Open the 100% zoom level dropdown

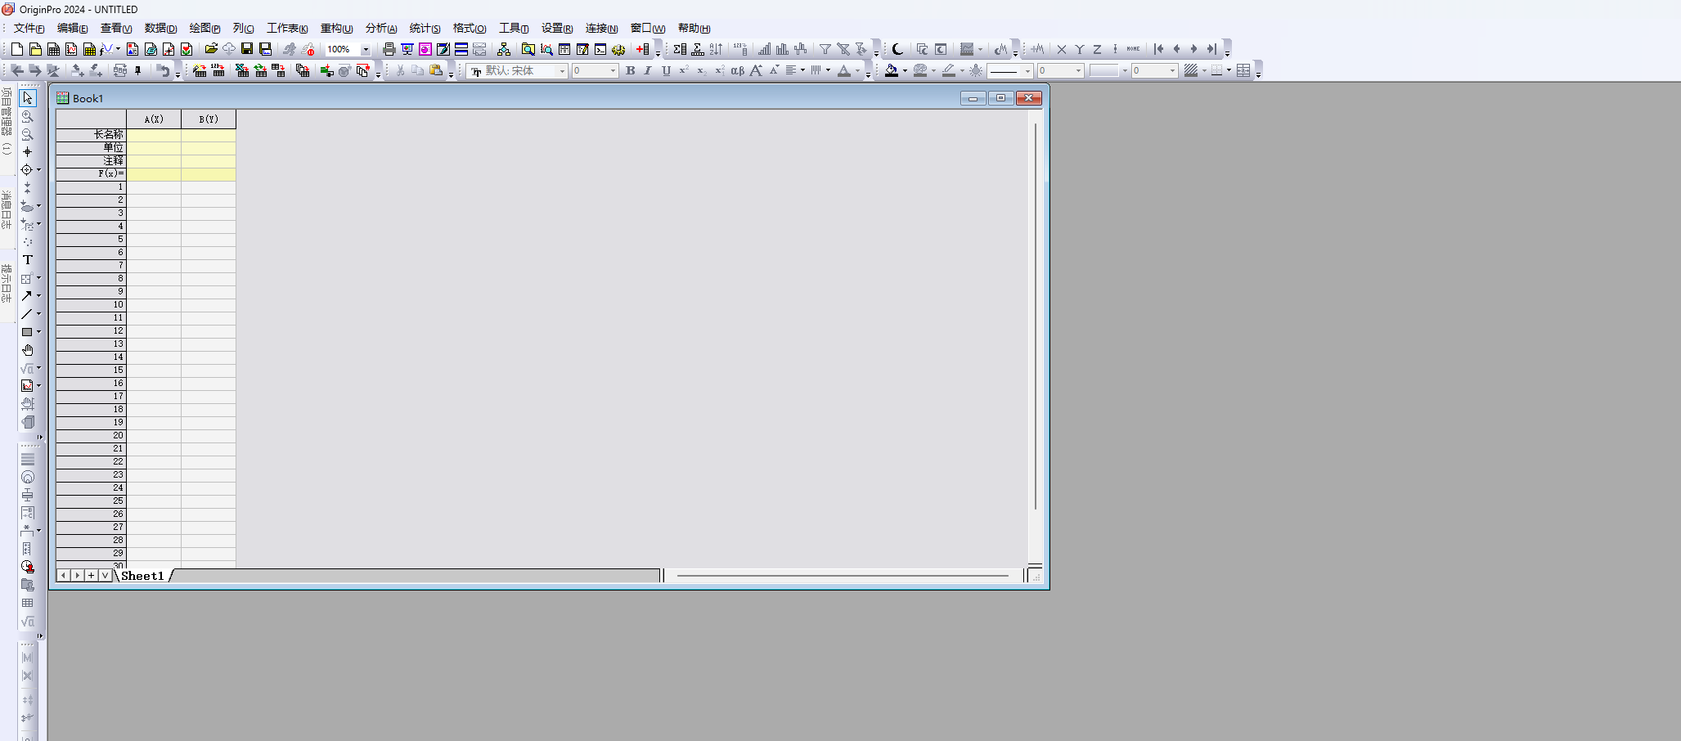pyautogui.click(x=366, y=49)
